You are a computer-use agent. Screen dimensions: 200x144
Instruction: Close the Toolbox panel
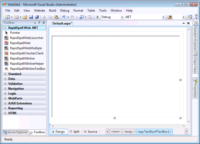(x=44, y=23)
